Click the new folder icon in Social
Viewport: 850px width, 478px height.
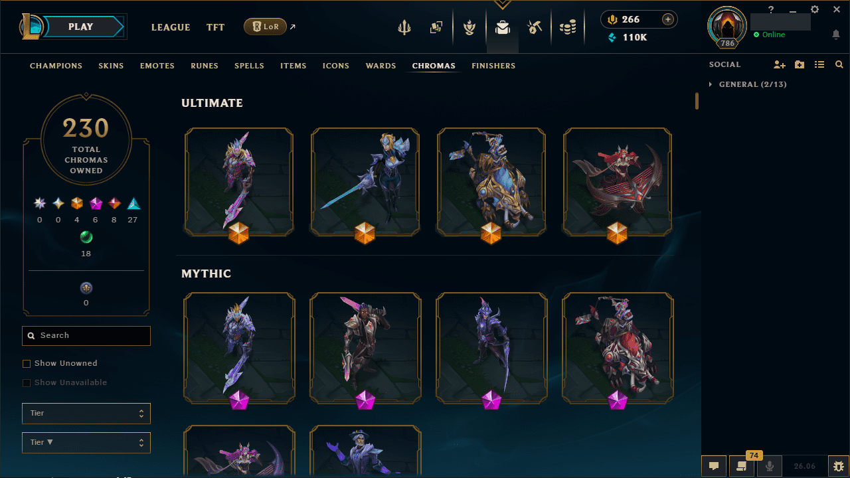click(x=800, y=64)
